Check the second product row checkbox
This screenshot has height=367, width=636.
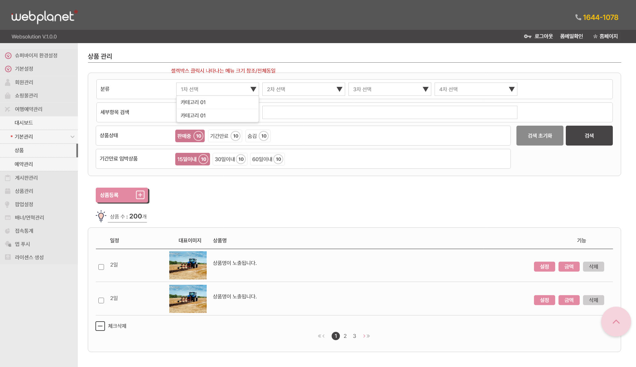(x=101, y=300)
